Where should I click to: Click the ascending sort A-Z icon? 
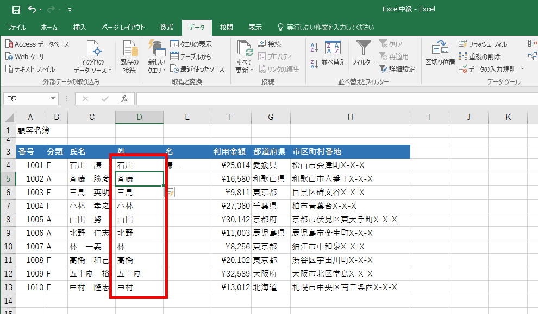[x=314, y=48]
